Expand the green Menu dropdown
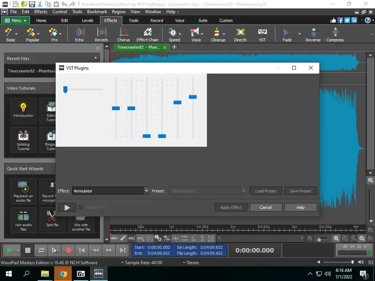375x281 pixels. click(x=15, y=20)
